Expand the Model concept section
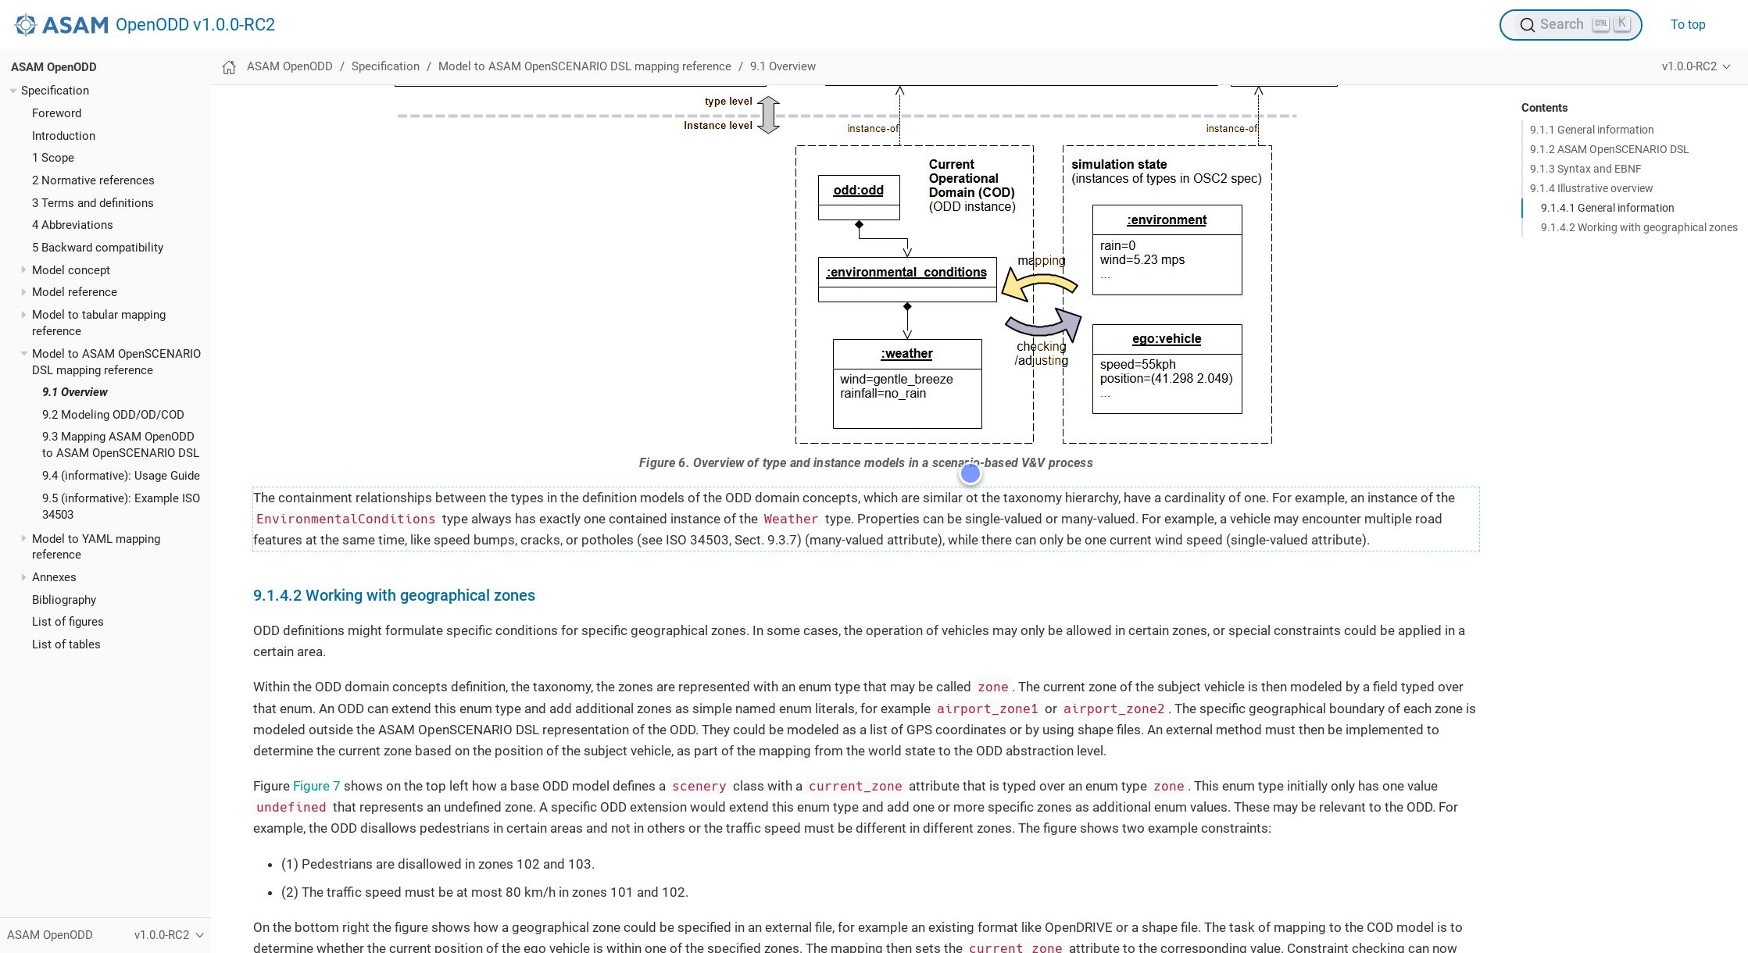The height and width of the screenshot is (953, 1748). click(x=23, y=270)
